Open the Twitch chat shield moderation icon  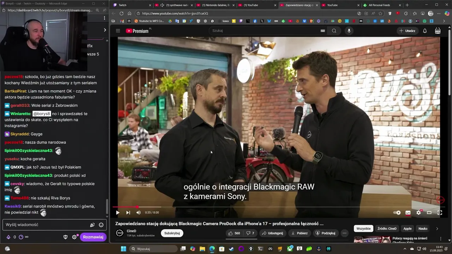tap(65, 237)
